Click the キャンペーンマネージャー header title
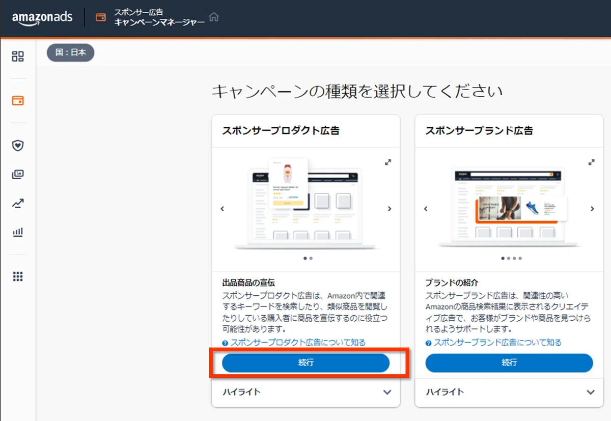 pyautogui.click(x=159, y=22)
